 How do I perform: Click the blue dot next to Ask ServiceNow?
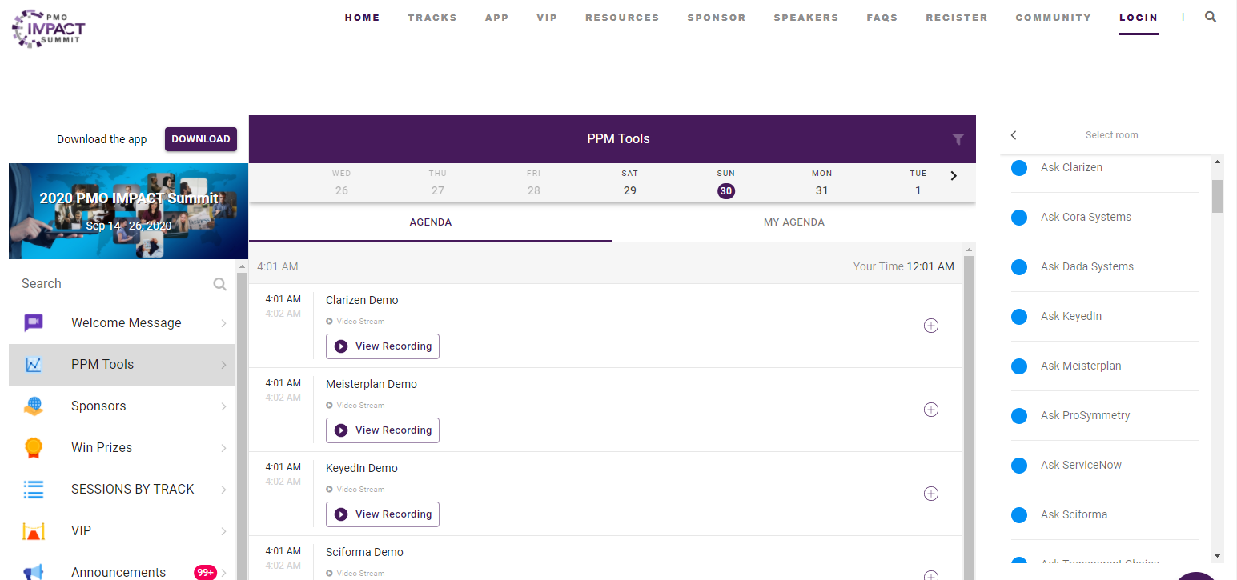[x=1019, y=466]
